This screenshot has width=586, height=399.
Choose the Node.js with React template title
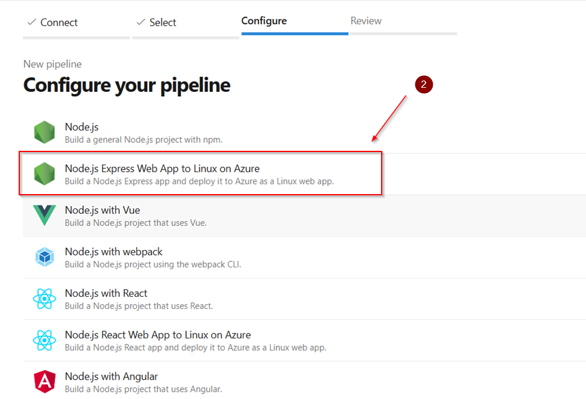106,293
